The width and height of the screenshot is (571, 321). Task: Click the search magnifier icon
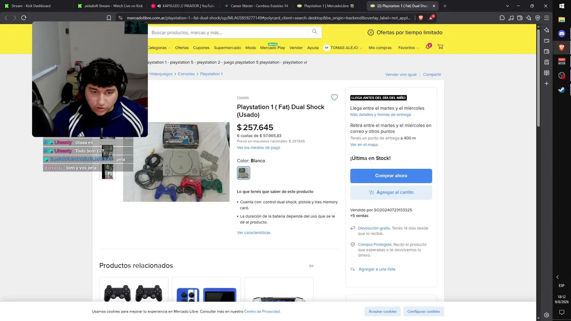314,32
